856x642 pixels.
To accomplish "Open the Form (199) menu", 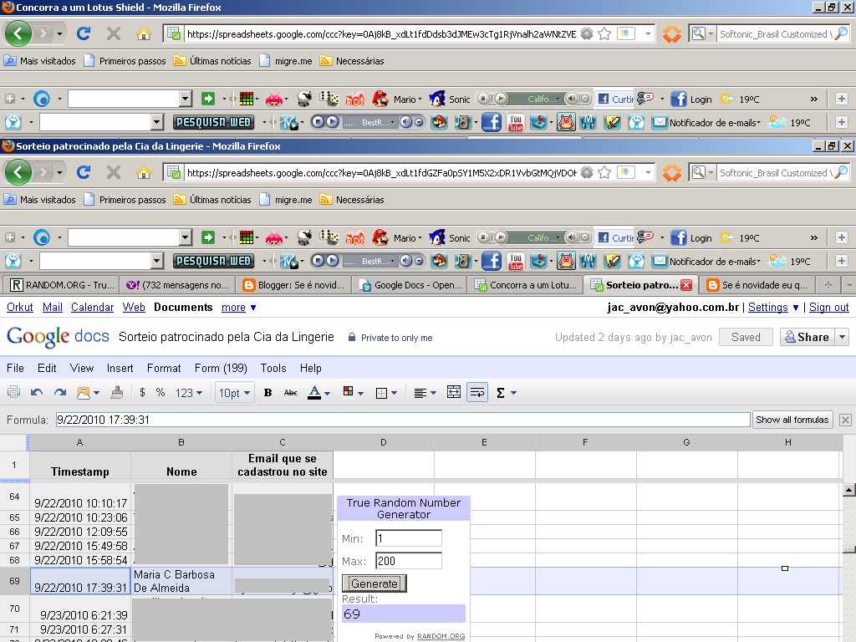I will pos(221,368).
